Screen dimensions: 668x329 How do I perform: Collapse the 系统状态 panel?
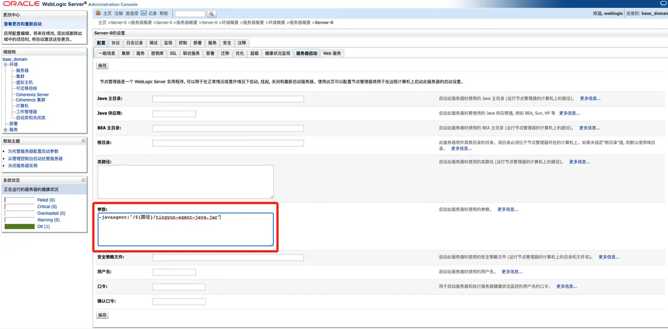click(x=84, y=180)
